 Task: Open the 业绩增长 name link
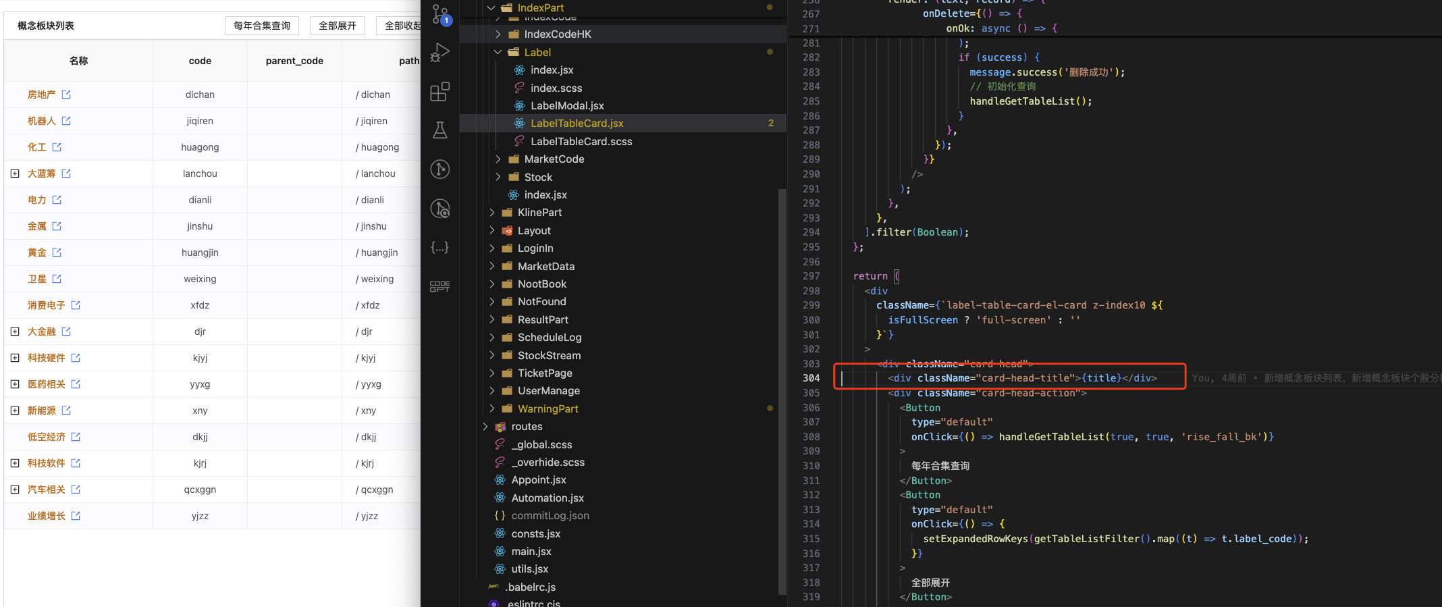[x=47, y=516]
